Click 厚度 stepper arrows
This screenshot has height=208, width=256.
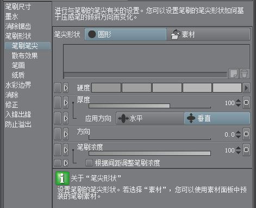pyautogui.click(x=239, y=103)
